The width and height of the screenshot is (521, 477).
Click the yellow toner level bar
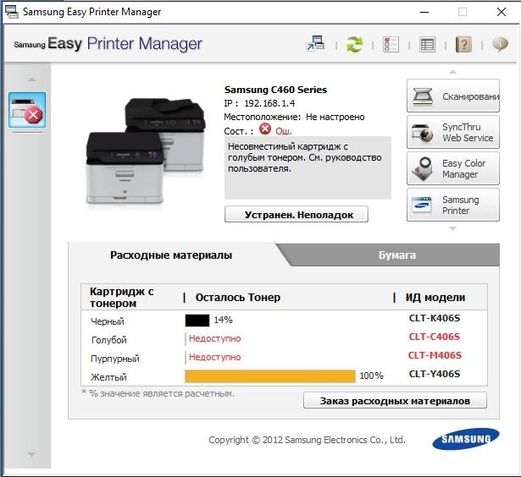[270, 376]
